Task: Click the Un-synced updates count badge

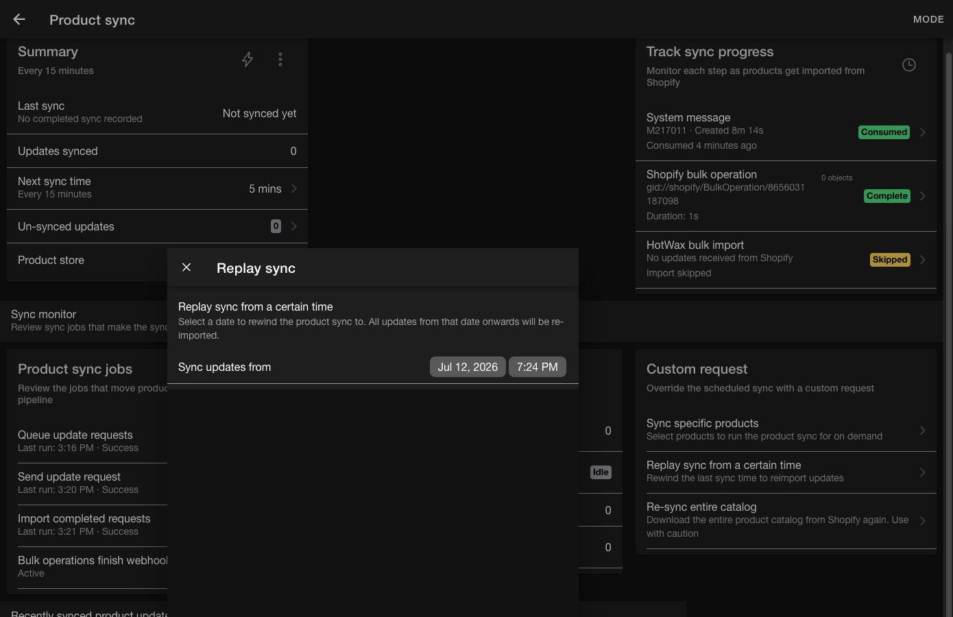Action: point(276,226)
